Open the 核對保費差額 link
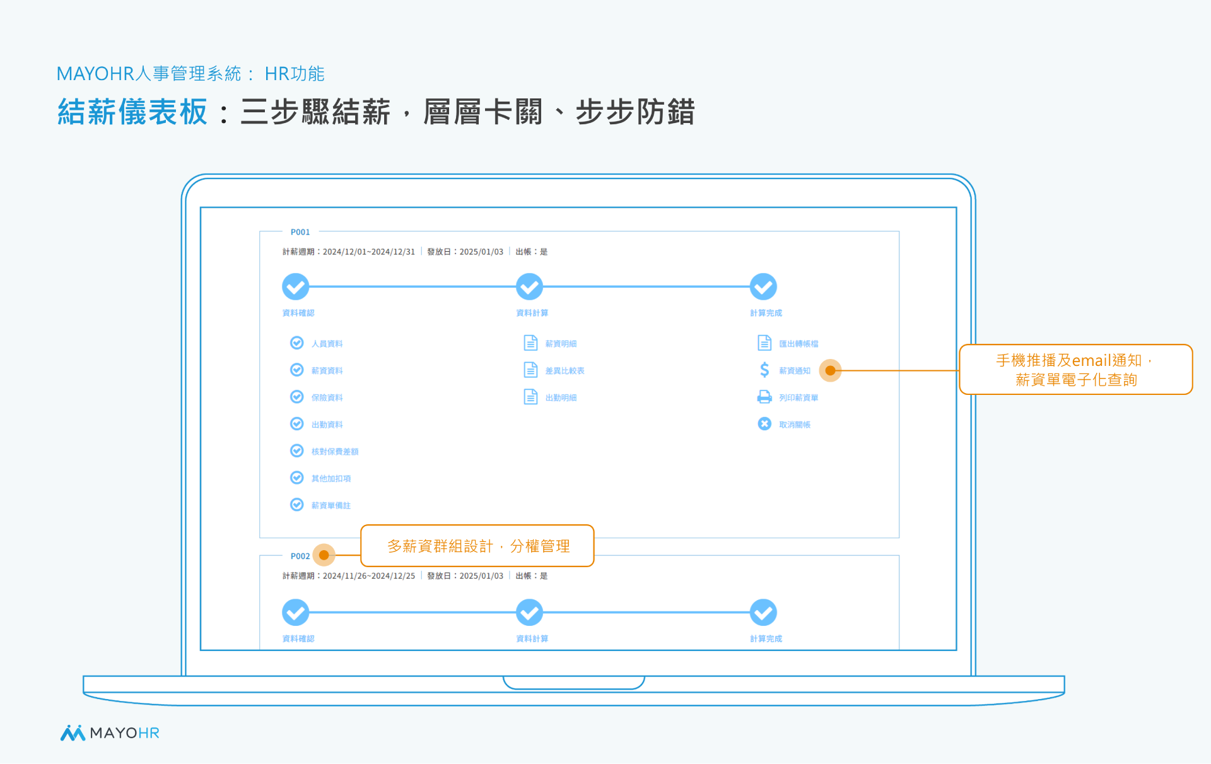The height and width of the screenshot is (764, 1211). (335, 452)
